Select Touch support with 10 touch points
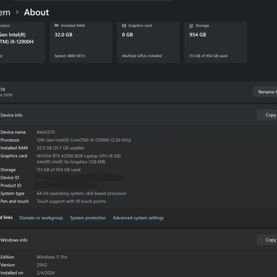 click(71, 201)
